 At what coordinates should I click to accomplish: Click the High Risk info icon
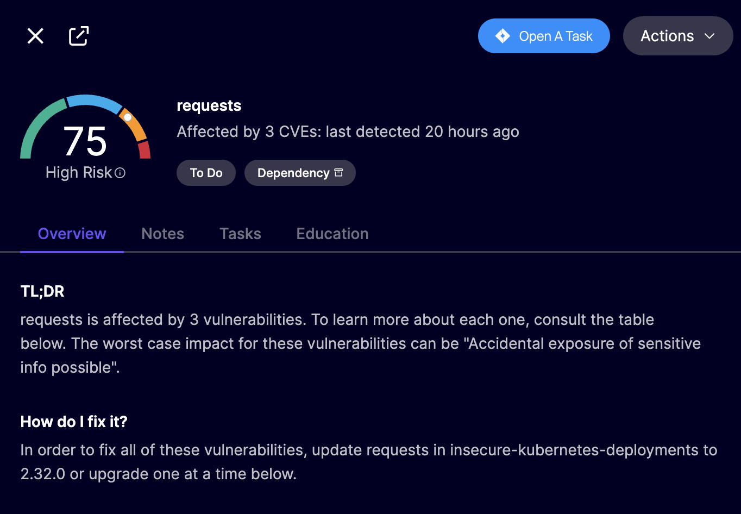point(121,173)
